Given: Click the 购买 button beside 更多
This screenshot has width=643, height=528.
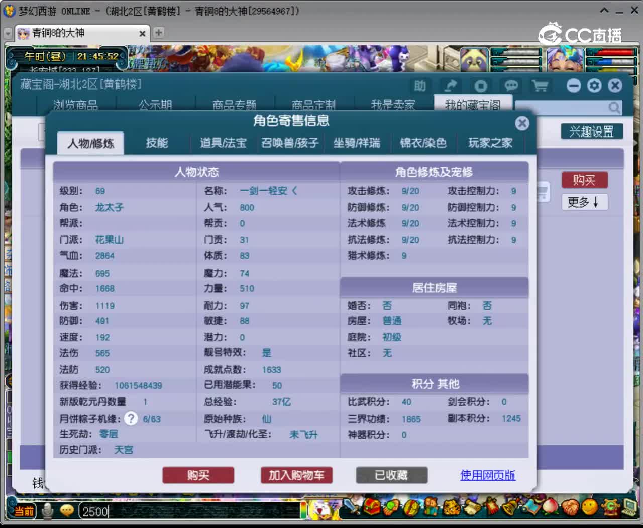Looking at the screenshot, I should click(x=584, y=180).
